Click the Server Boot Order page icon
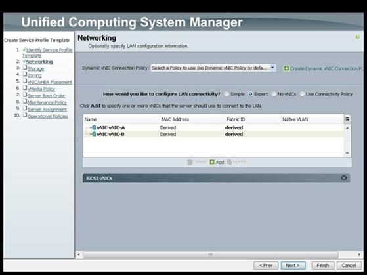The width and height of the screenshot is (367, 275). click(x=25, y=95)
